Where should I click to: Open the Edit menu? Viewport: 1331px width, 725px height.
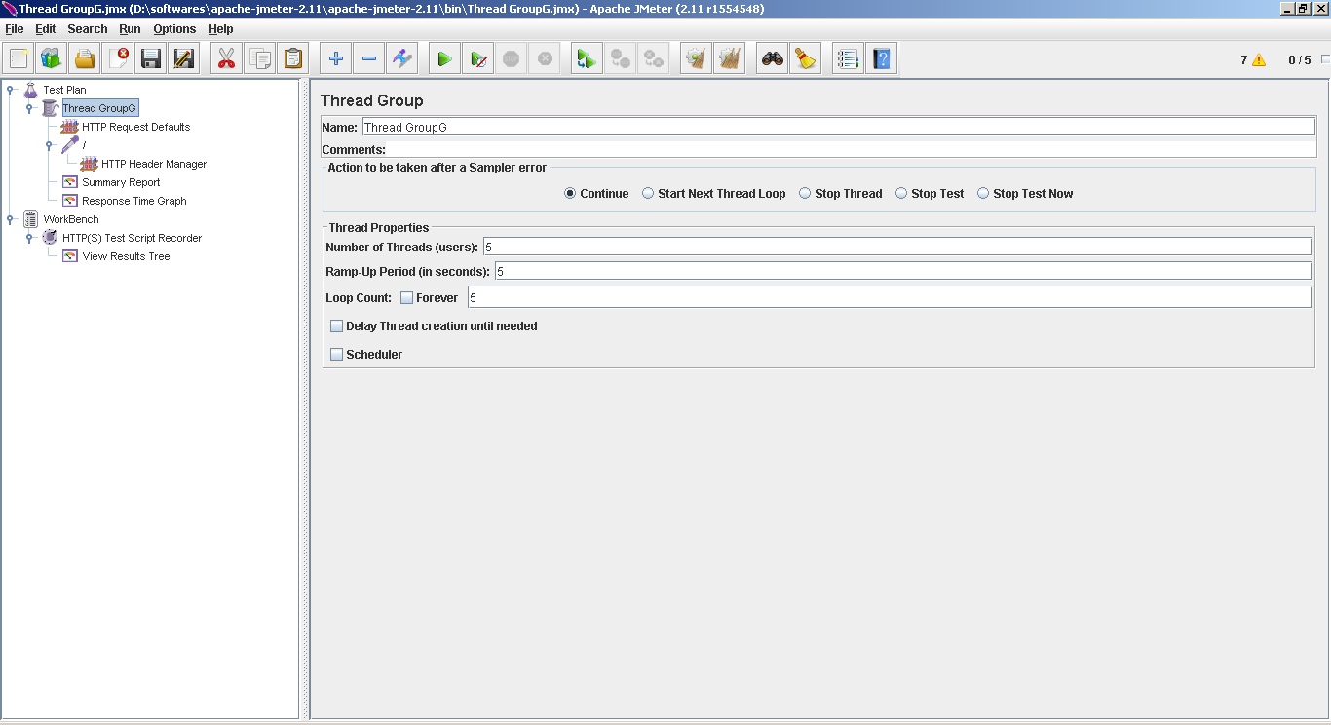pyautogui.click(x=46, y=29)
